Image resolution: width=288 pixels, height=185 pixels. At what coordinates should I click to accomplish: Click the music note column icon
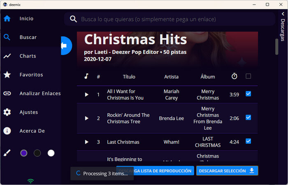click(86, 76)
